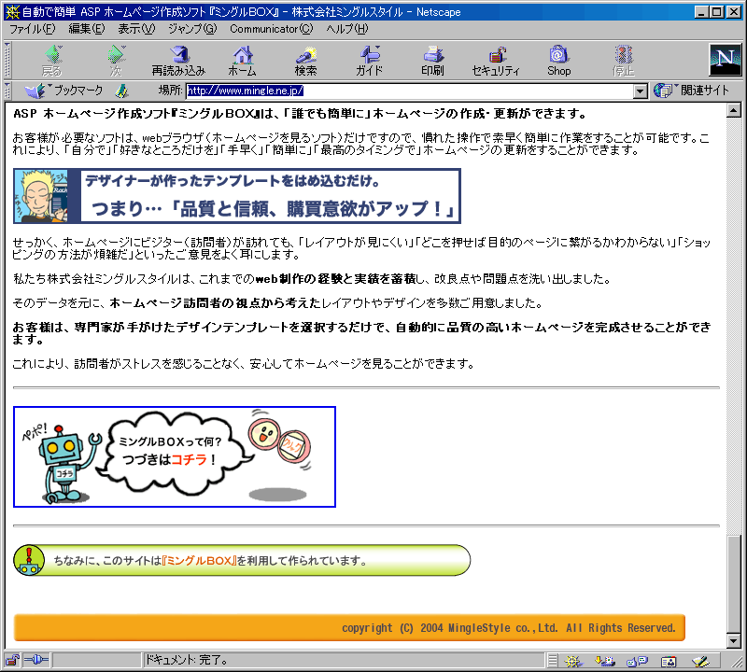Screen dimensions: 747x672
Task: Click the page location icon beside 場所
Action: [122, 91]
